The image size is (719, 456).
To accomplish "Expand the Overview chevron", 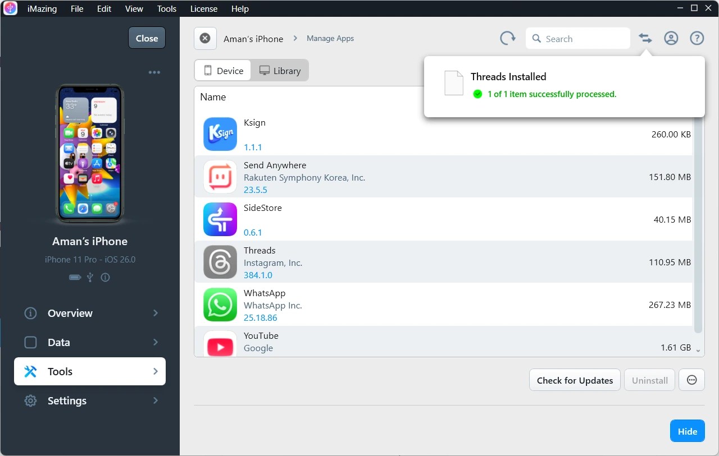I will click(x=156, y=313).
